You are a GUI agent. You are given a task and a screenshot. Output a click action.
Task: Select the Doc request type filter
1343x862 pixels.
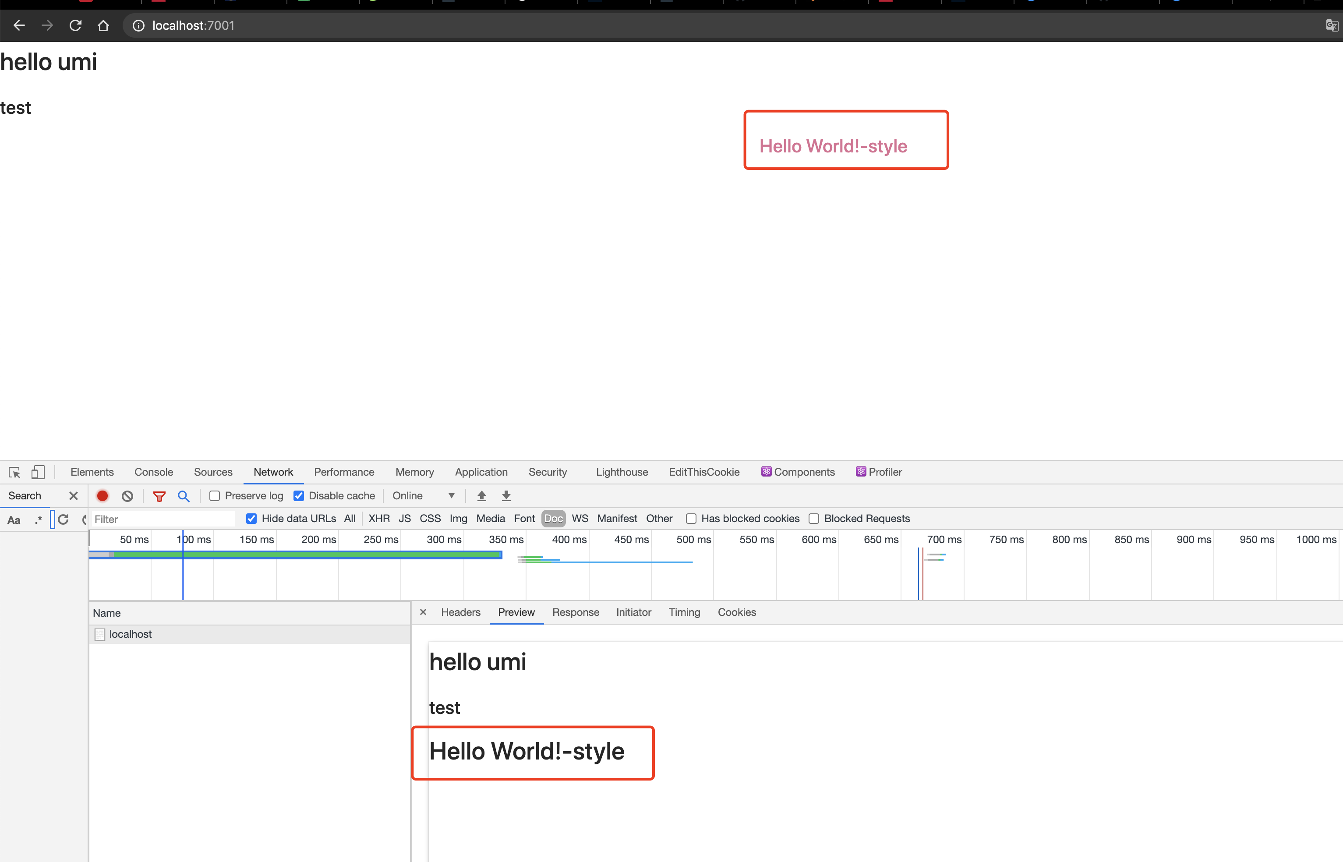tap(553, 519)
